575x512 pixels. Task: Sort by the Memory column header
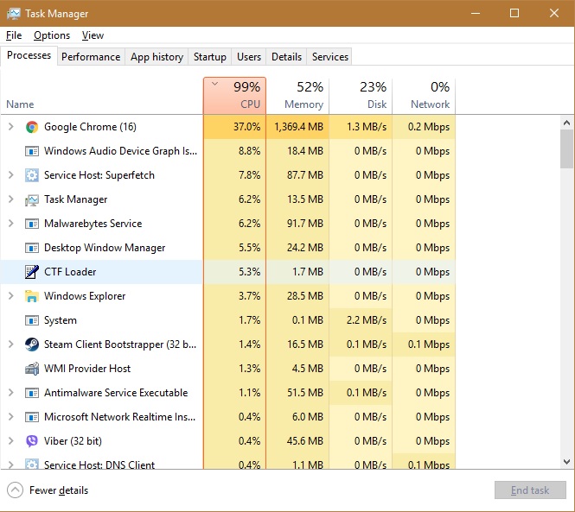tap(297, 96)
